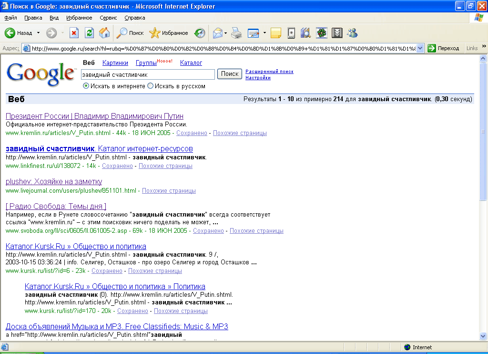Click the Internet zone globe in status bar
Screen dimensions: 488x354
[407, 347]
